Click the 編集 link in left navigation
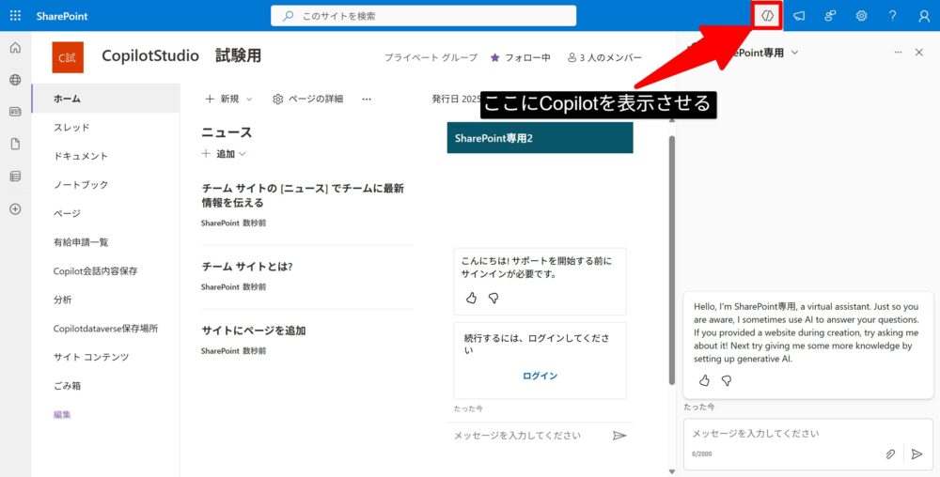The width and height of the screenshot is (940, 477). [62, 414]
